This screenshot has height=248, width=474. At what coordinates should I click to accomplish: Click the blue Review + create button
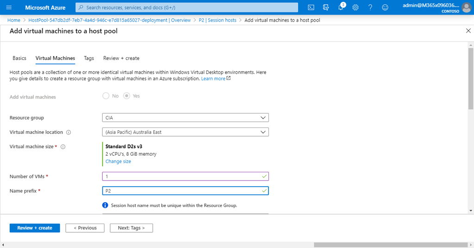pyautogui.click(x=35, y=228)
